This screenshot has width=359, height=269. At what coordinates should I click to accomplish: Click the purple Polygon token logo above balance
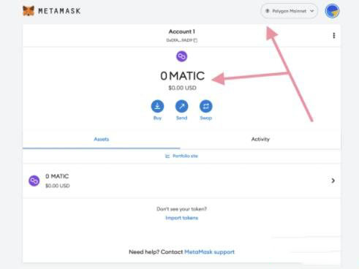(x=181, y=56)
